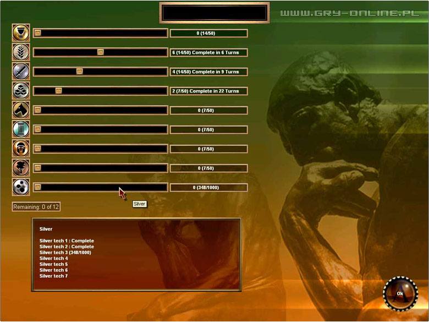The height and width of the screenshot is (322, 429).
Task: Click 'Remaining: 0 of 12' label
Action: tap(36, 207)
